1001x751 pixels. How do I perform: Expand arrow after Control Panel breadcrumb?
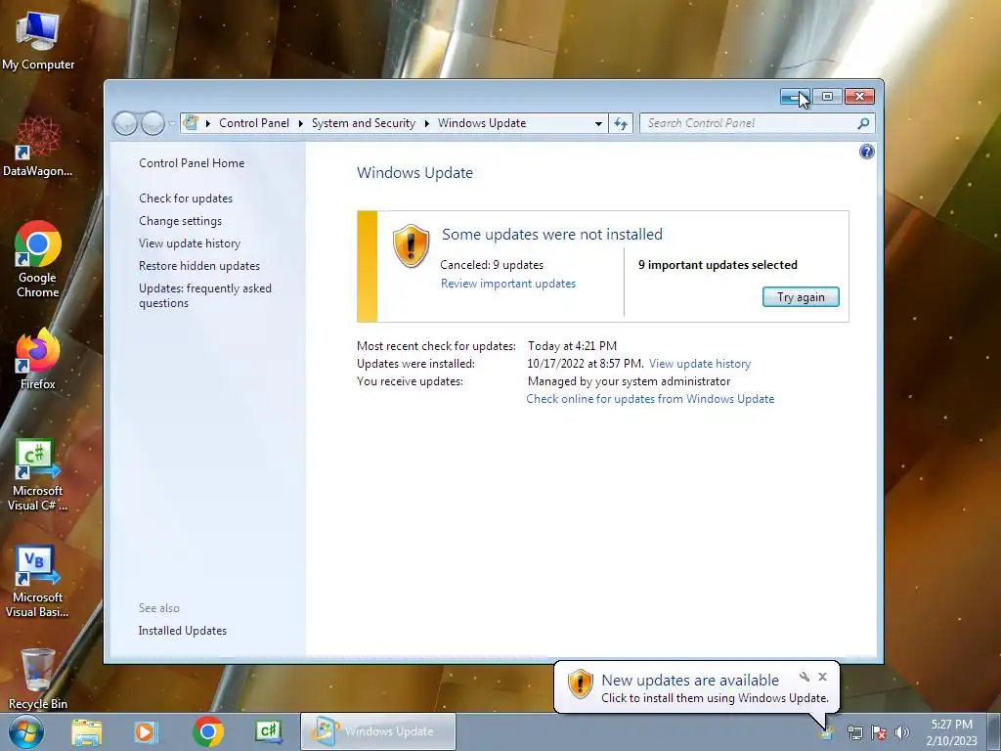(300, 123)
